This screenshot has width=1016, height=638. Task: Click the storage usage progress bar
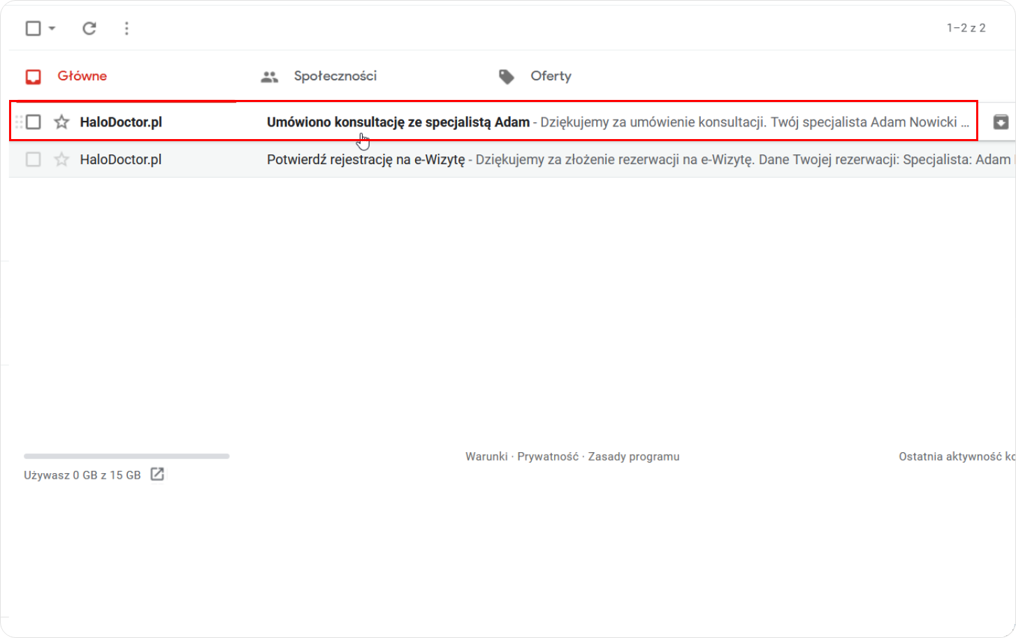126,456
